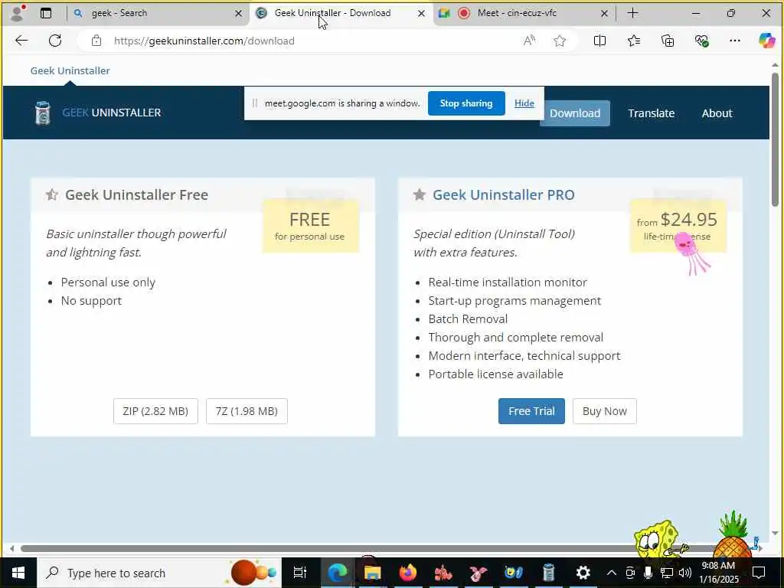The height and width of the screenshot is (588, 784).
Task: Open Microsoft Edge from the taskbar
Action: click(x=337, y=573)
